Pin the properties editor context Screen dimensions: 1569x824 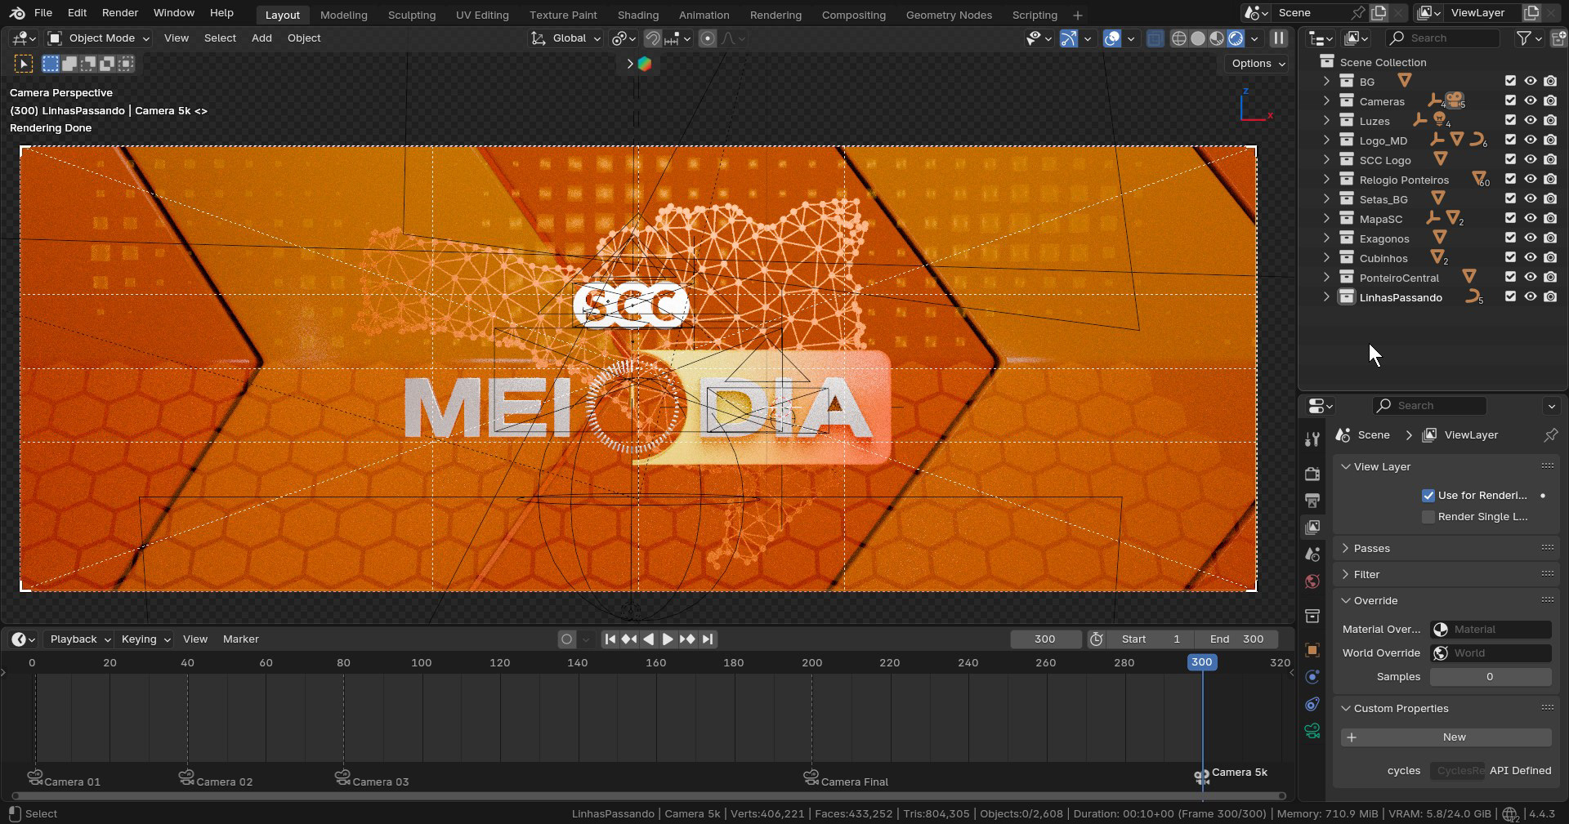pyautogui.click(x=1550, y=435)
